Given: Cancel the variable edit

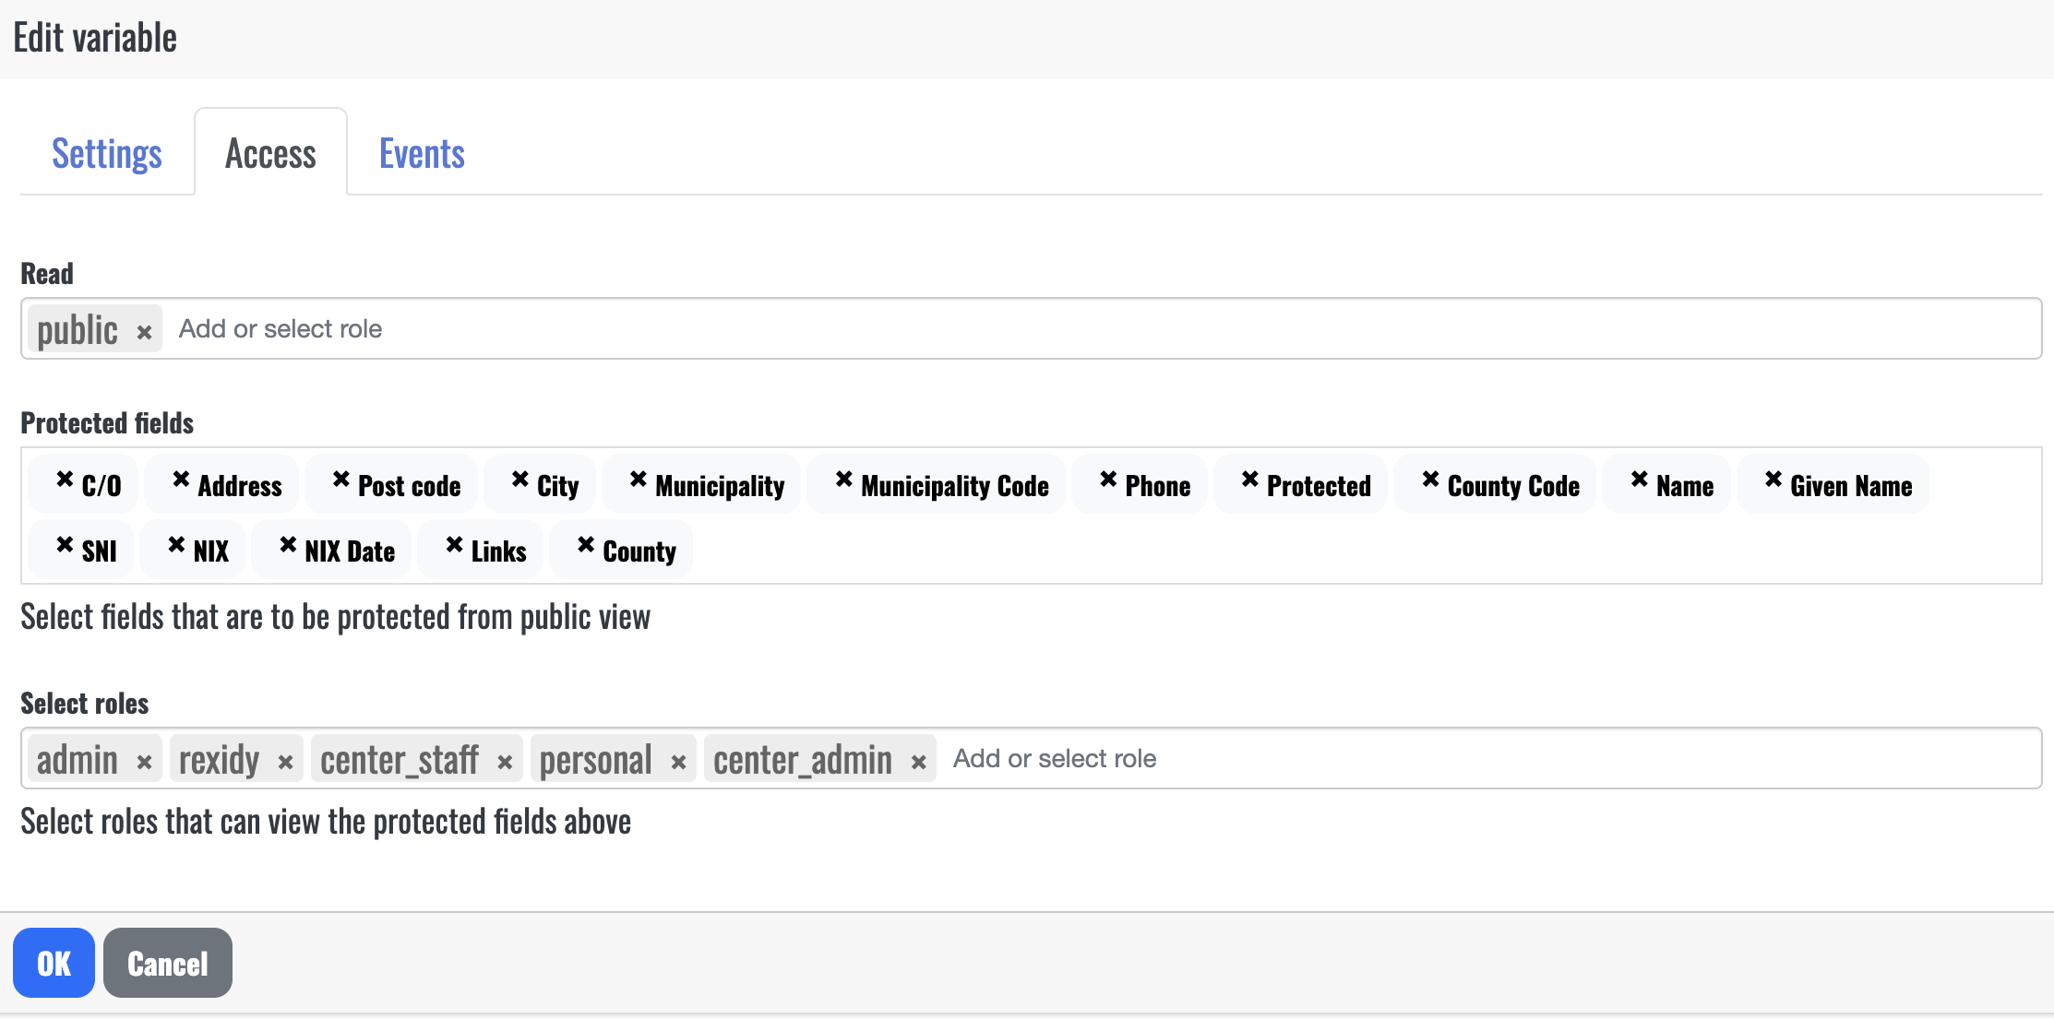Looking at the screenshot, I should [x=167, y=964].
